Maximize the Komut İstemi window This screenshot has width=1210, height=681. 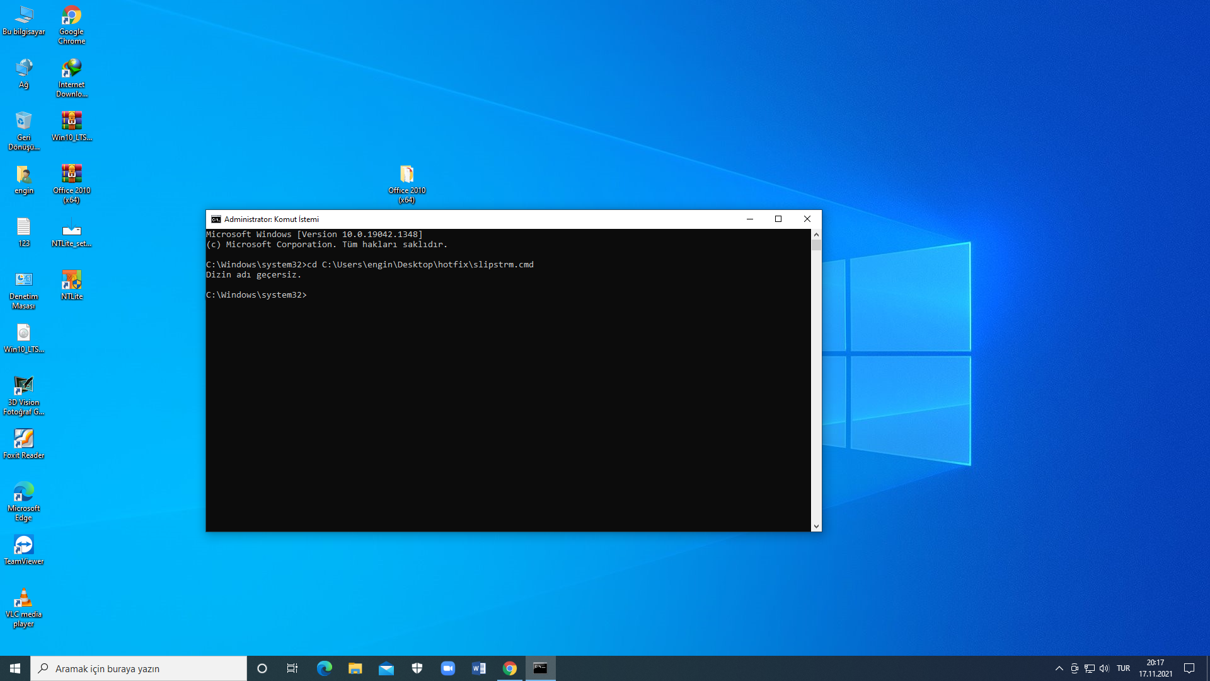pyautogui.click(x=778, y=219)
